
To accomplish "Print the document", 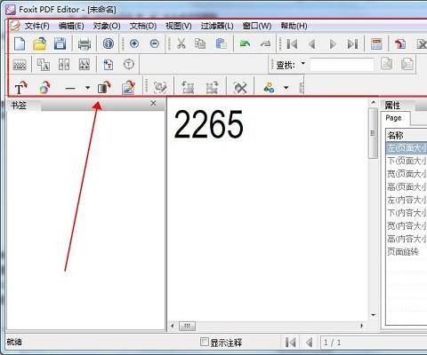I will 85,44.
